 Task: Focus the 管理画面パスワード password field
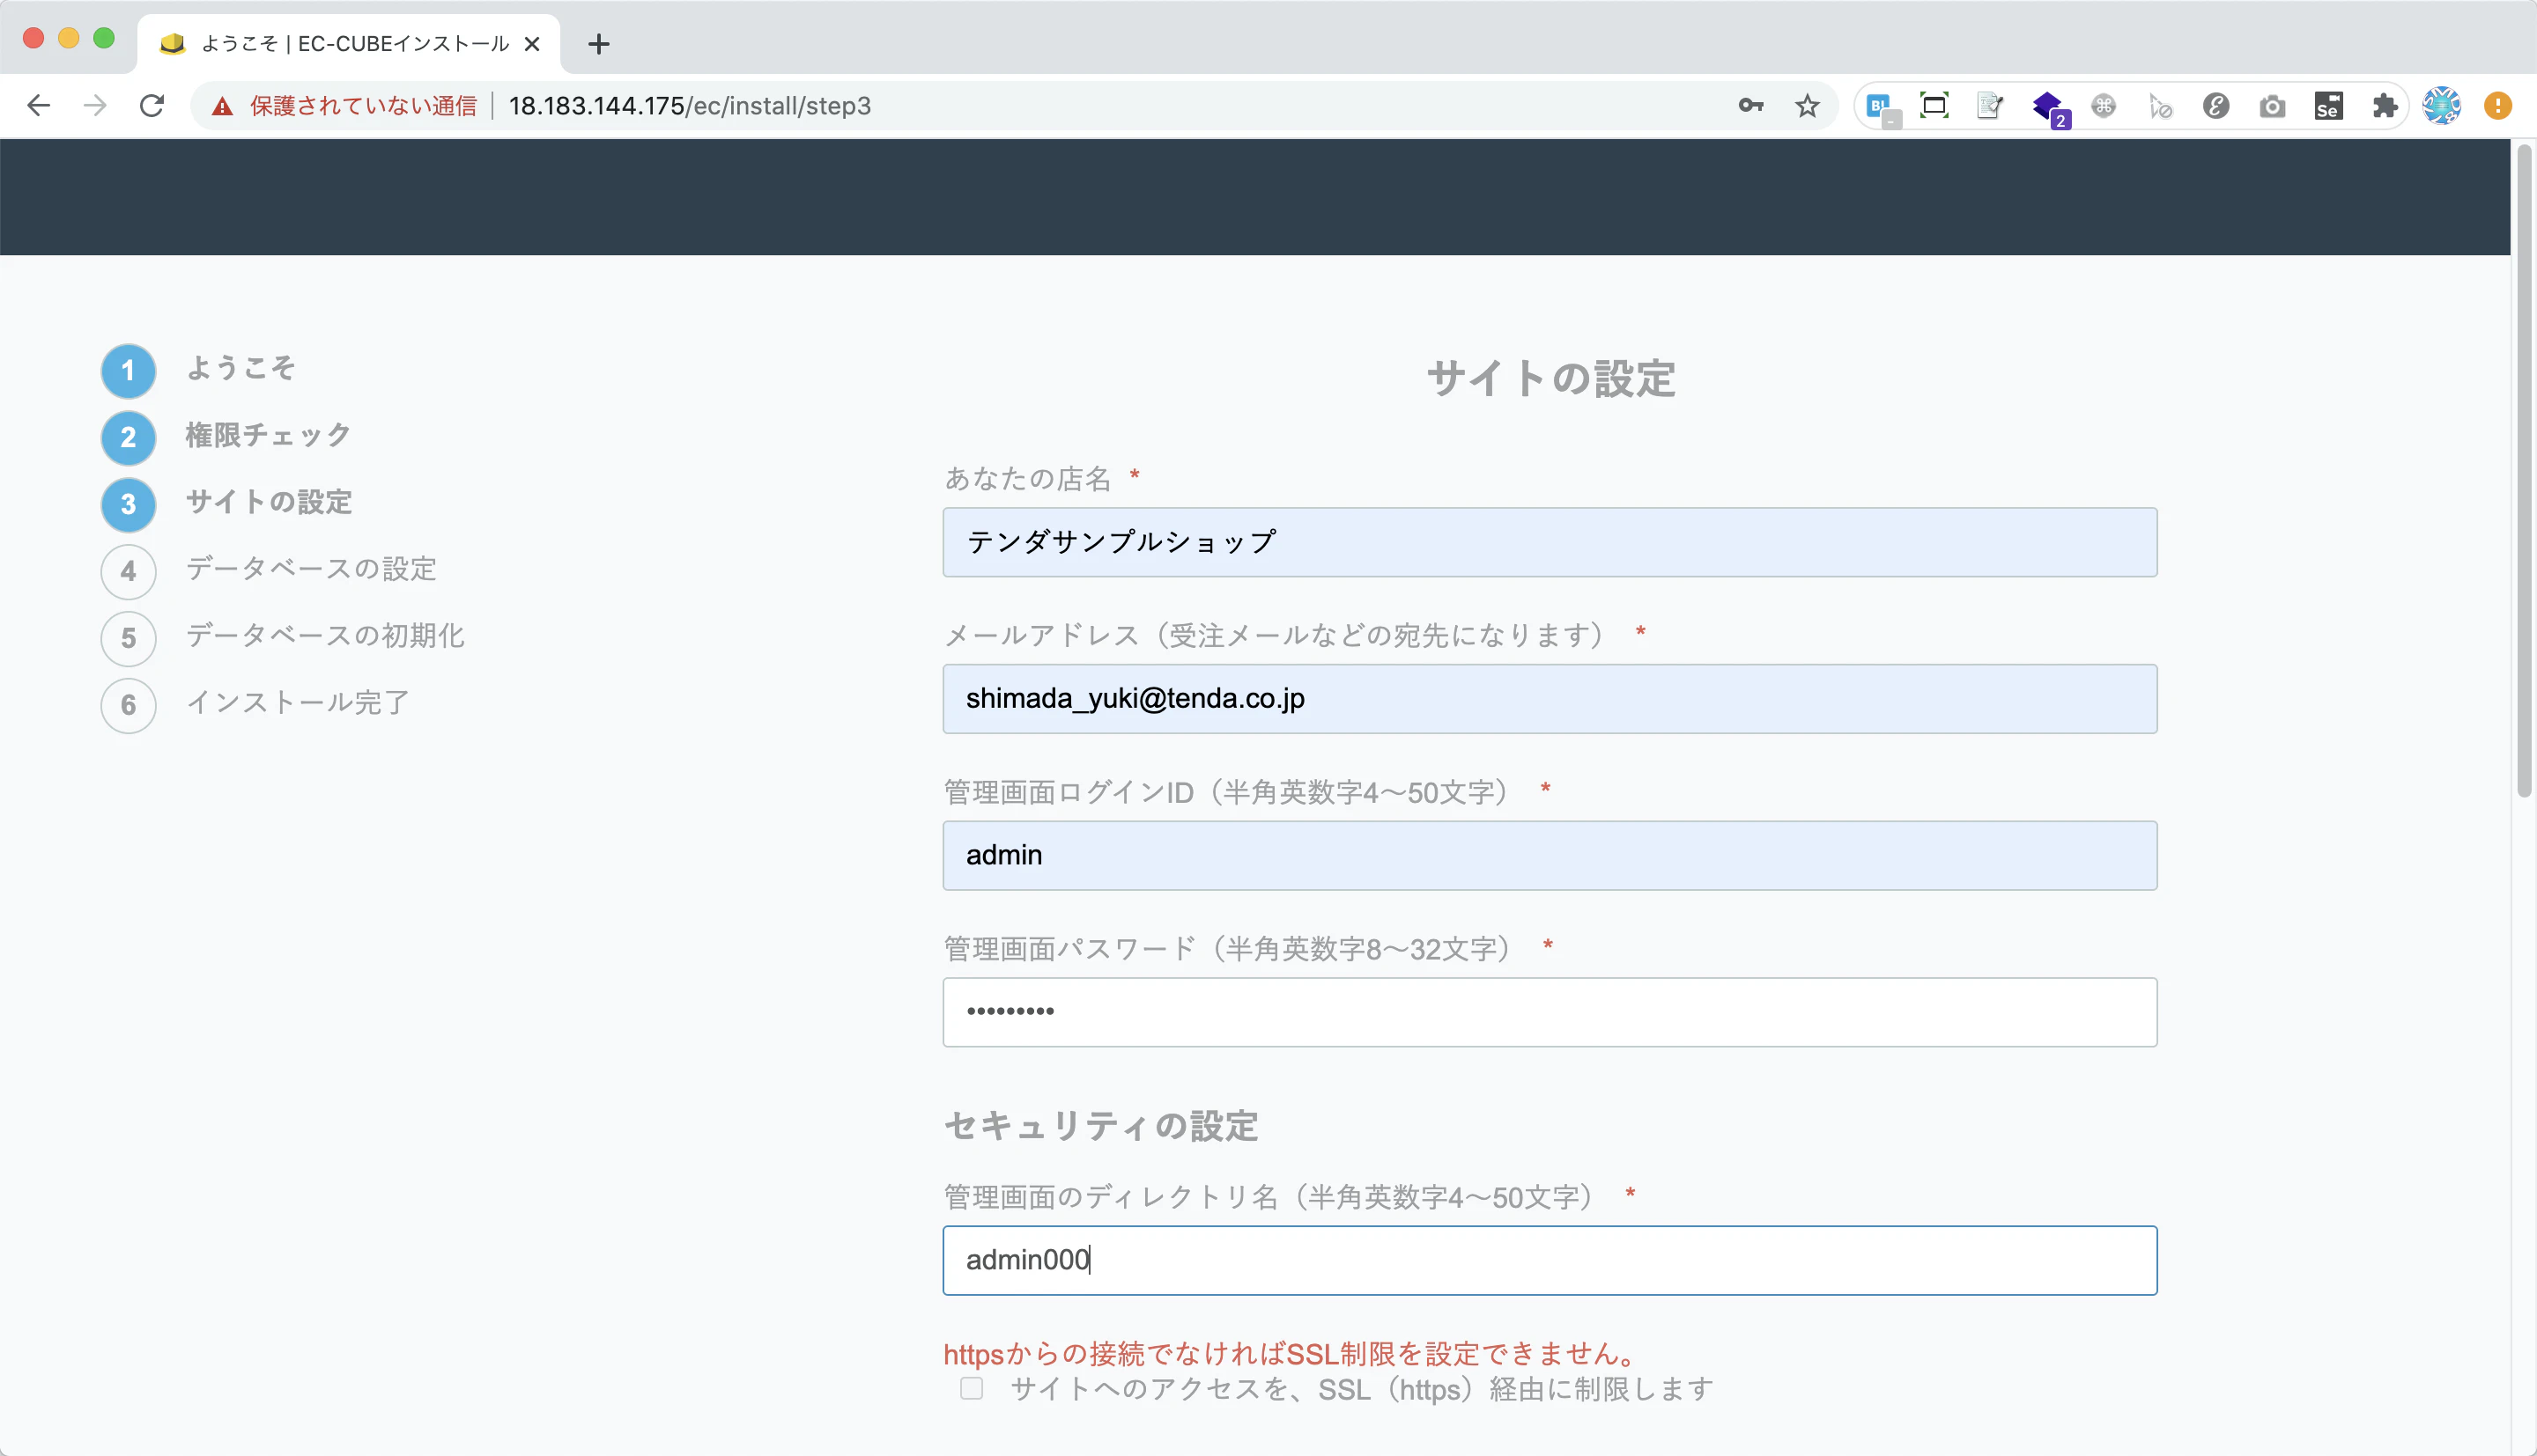[x=1550, y=1012]
